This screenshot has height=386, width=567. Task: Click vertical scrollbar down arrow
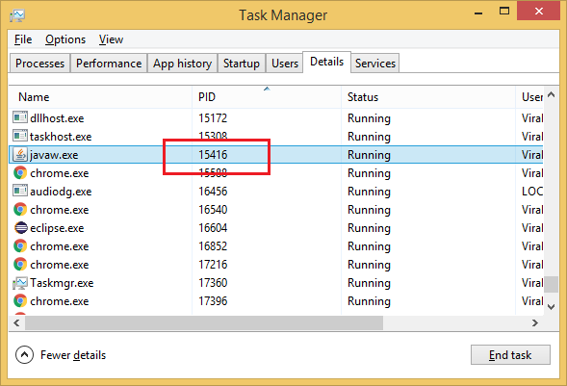coord(551,307)
